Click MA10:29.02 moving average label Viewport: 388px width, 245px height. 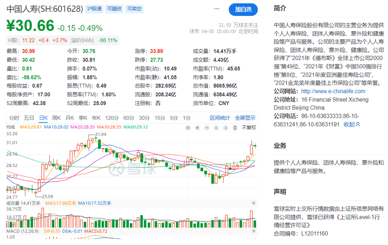[56, 127]
